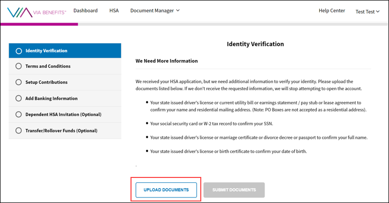The height and width of the screenshot is (203, 389).
Task: Select the Setup Contributions step
Action: [65, 82]
